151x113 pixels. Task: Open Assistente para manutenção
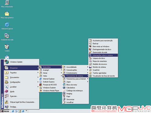coord(103,41)
